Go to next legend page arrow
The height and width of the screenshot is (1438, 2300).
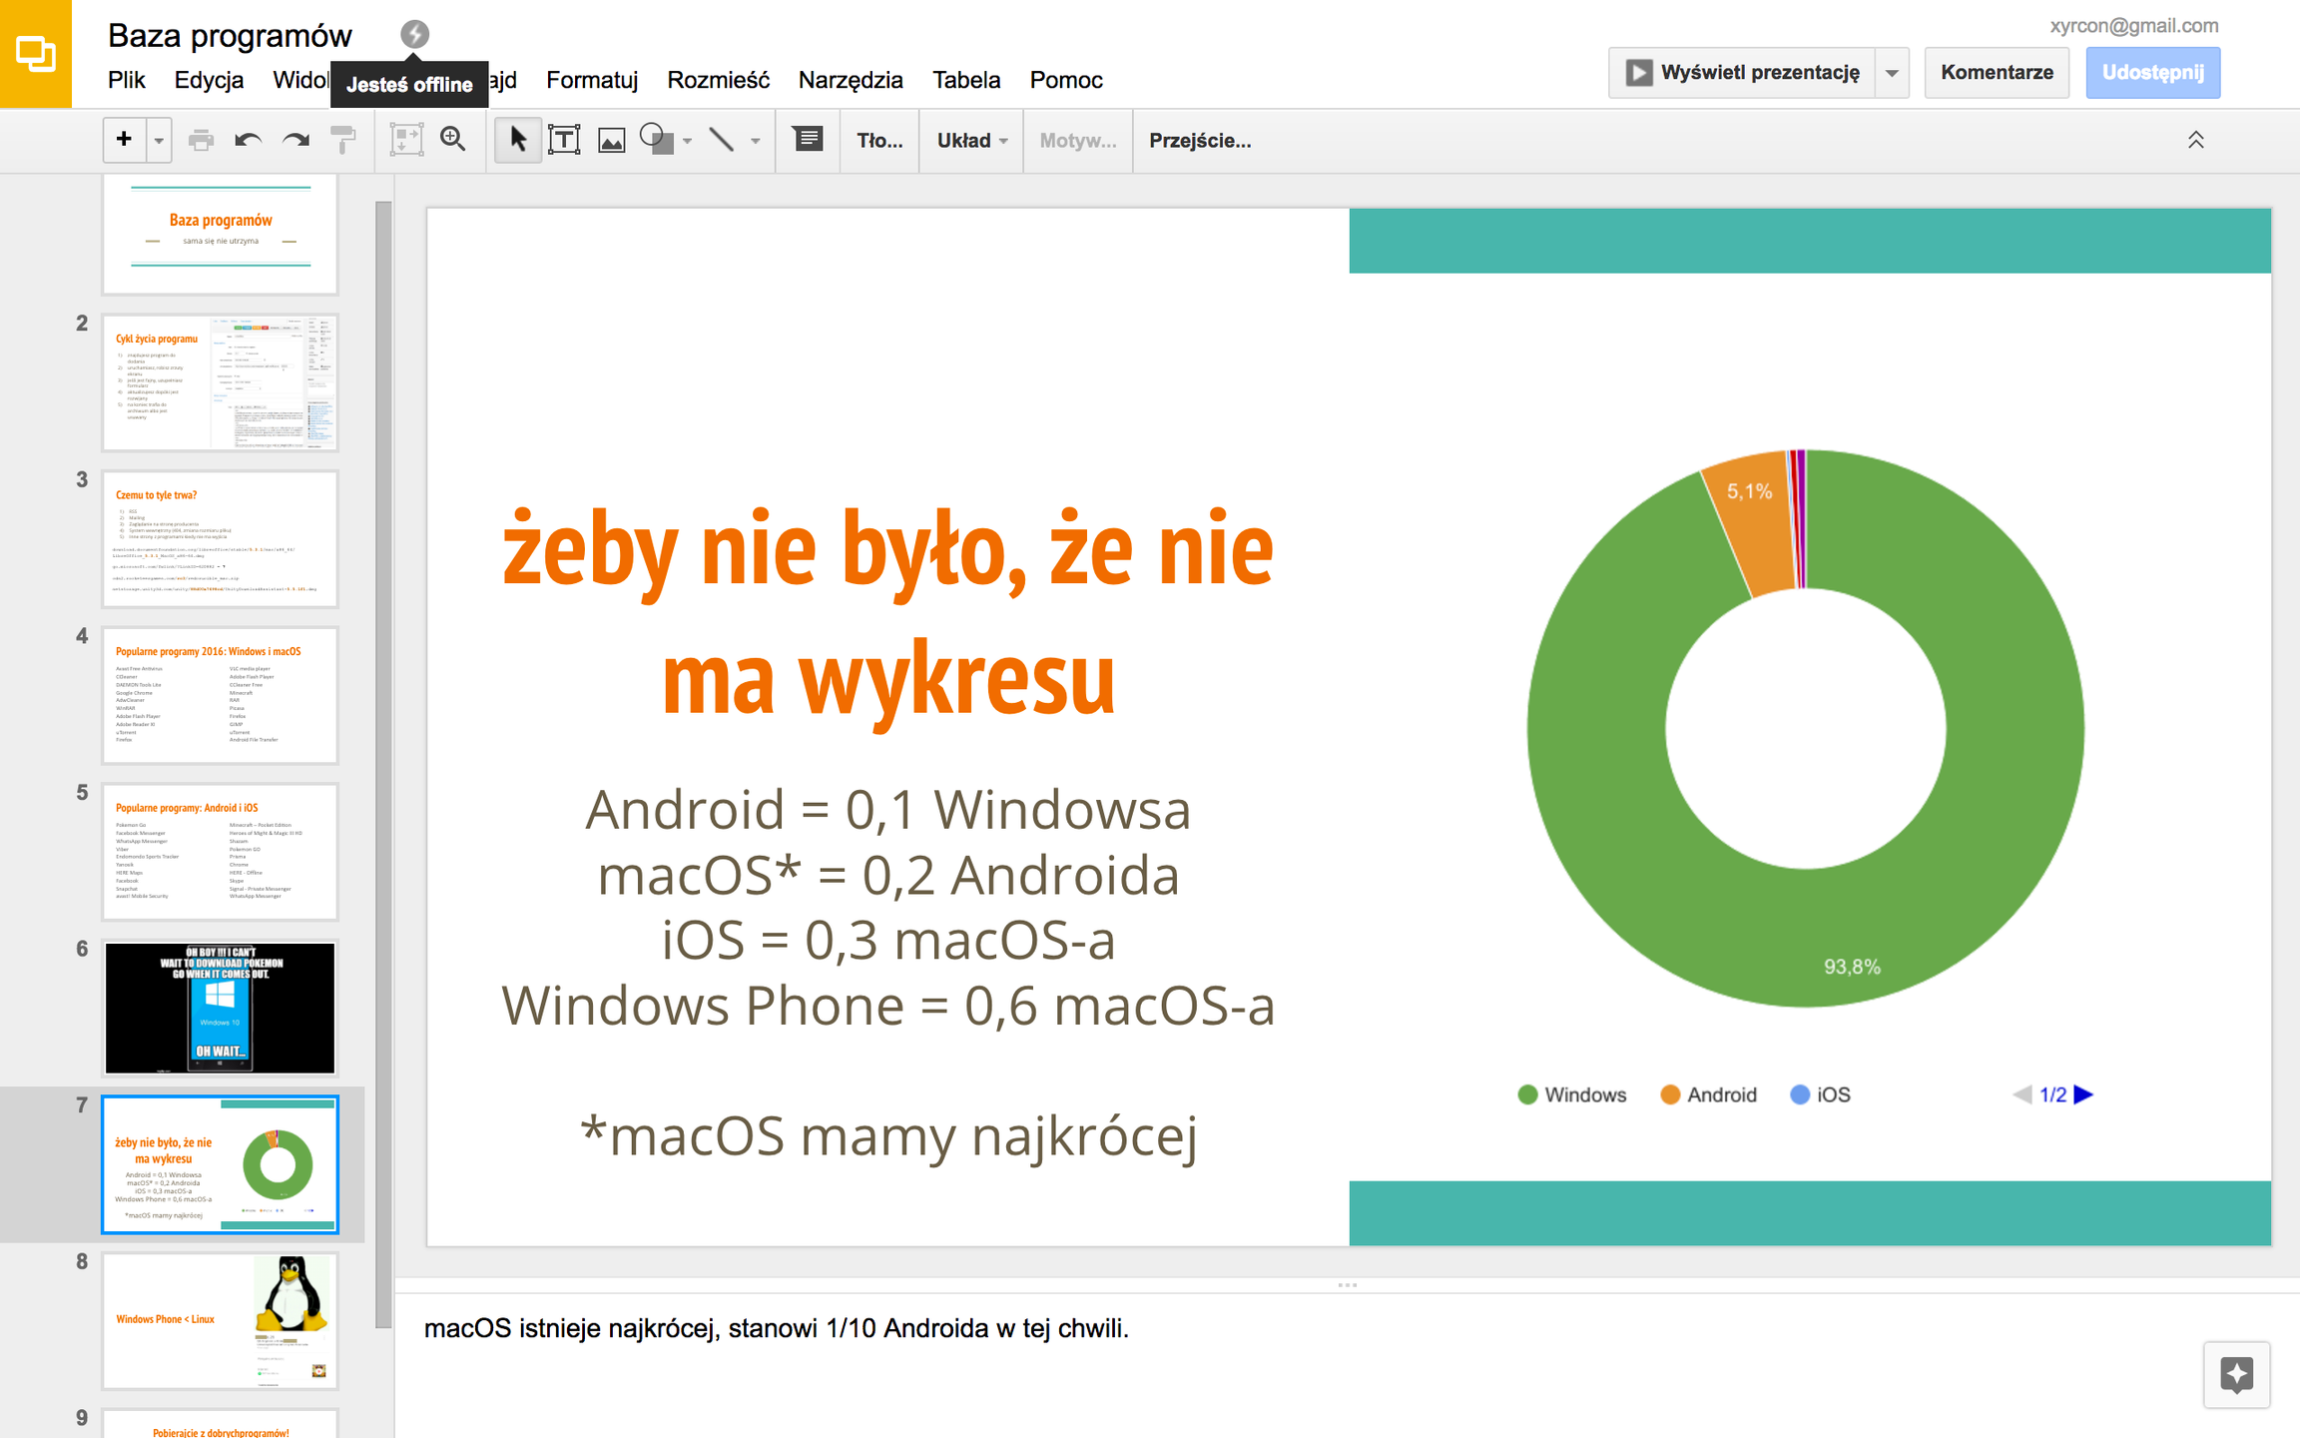point(2083,1094)
